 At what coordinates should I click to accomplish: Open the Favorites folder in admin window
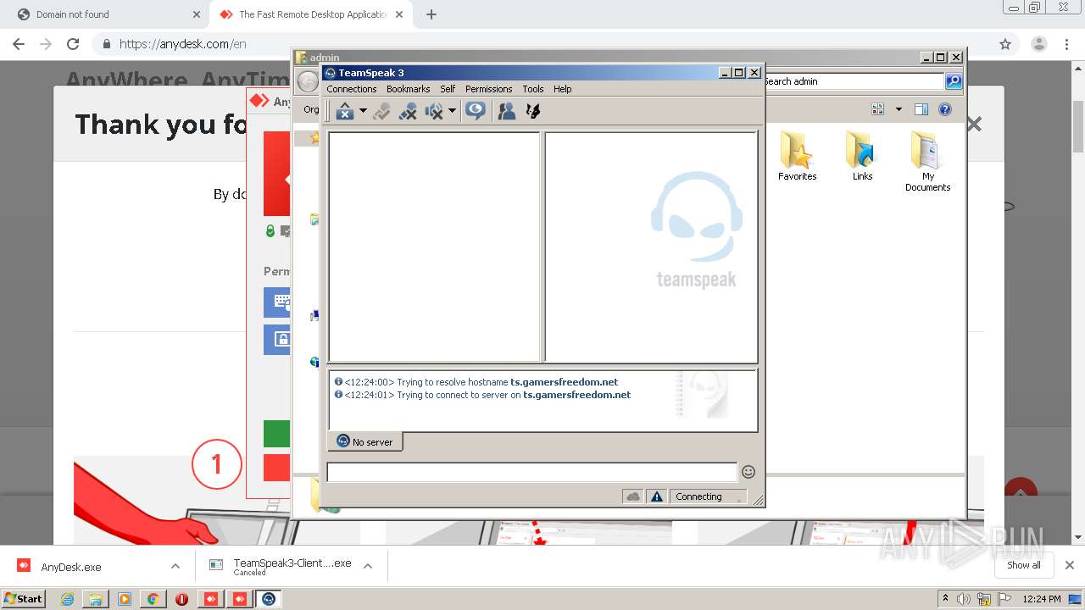tap(797, 157)
